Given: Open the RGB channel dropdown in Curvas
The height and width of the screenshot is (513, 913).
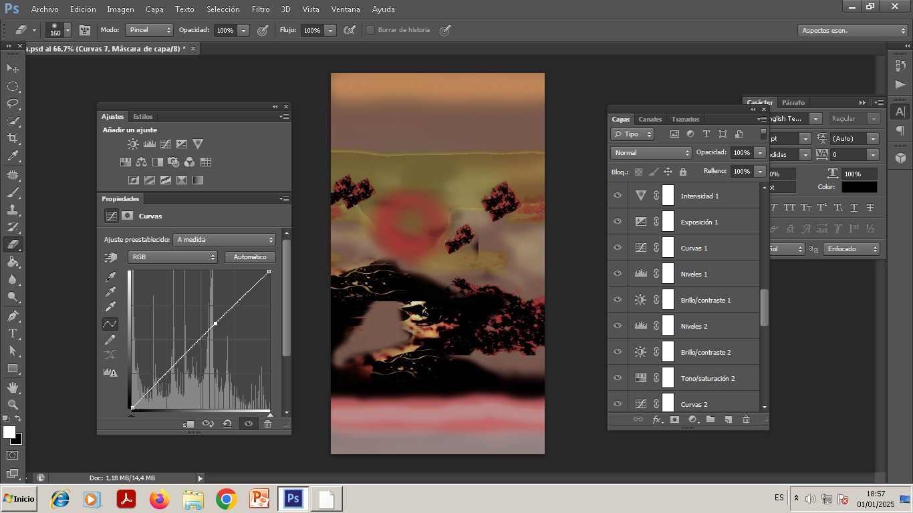Looking at the screenshot, I should [172, 257].
